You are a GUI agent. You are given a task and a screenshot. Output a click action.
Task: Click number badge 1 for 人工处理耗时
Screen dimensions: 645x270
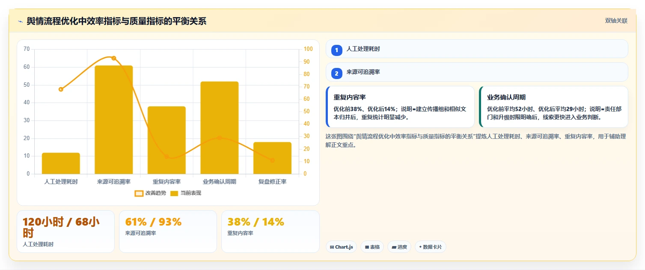[x=336, y=50]
